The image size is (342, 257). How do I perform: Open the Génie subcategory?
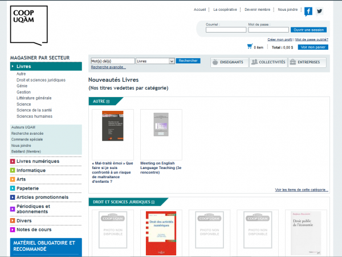(22, 86)
